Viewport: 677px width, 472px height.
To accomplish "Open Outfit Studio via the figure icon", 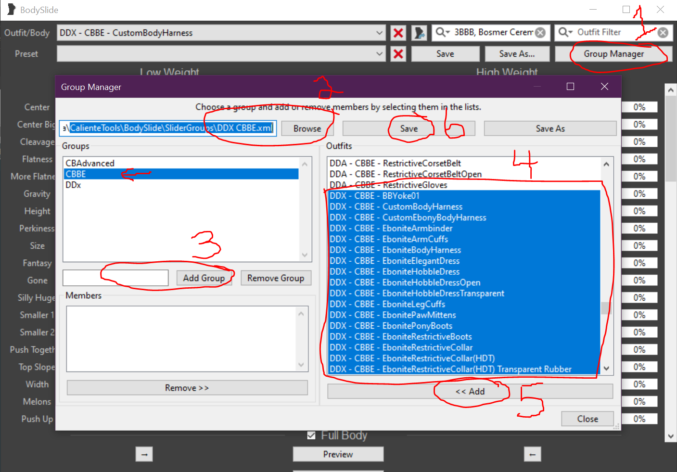I will point(419,33).
